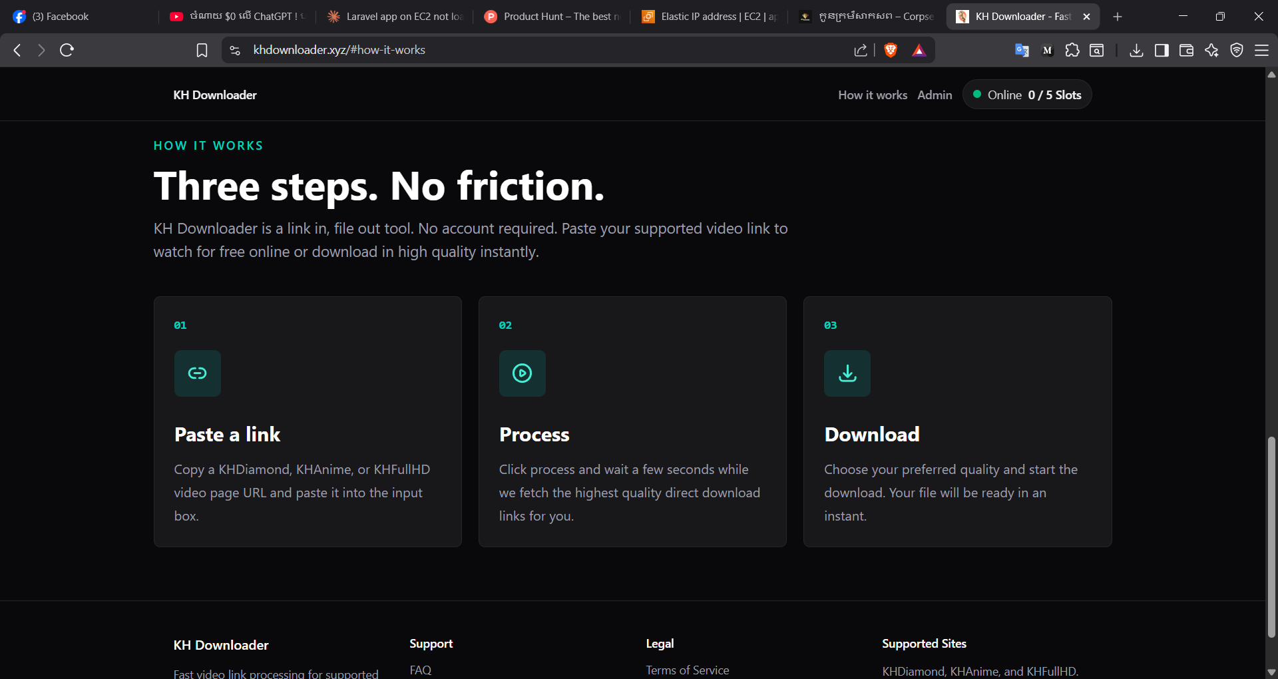The image size is (1278, 679).
Task: Click the KH Downloader footer brand title
Action: coord(221,645)
